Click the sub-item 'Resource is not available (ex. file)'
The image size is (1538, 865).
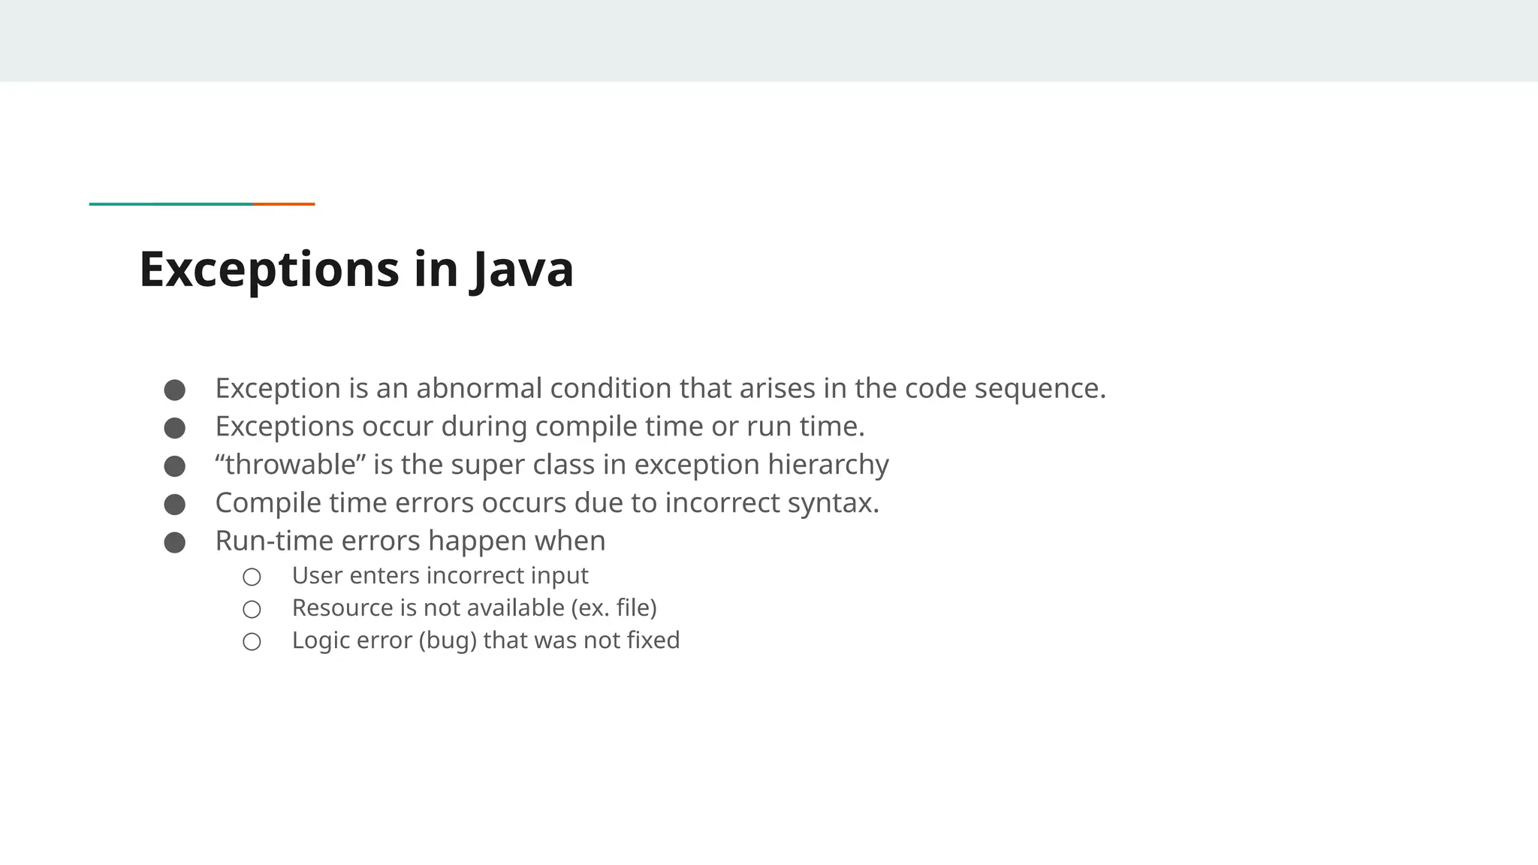474,607
